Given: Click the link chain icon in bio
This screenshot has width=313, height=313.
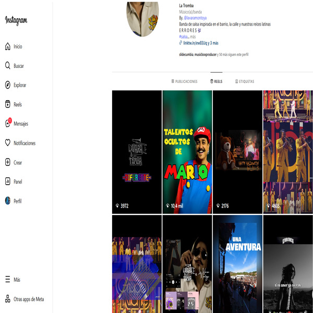Looking at the screenshot, I should pyautogui.click(x=180, y=43).
